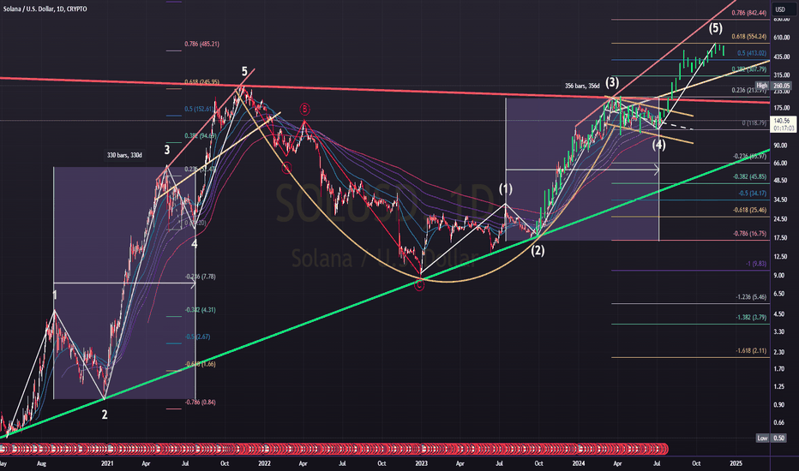799x471 pixels.
Task: Click the 0.382 (307.79) Fibonacci label
Action: click(748, 69)
